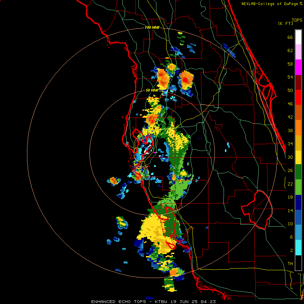The image size is (304, 304).
Task: Click the navy 14-18 kft legend swatch
Action: [298, 202]
